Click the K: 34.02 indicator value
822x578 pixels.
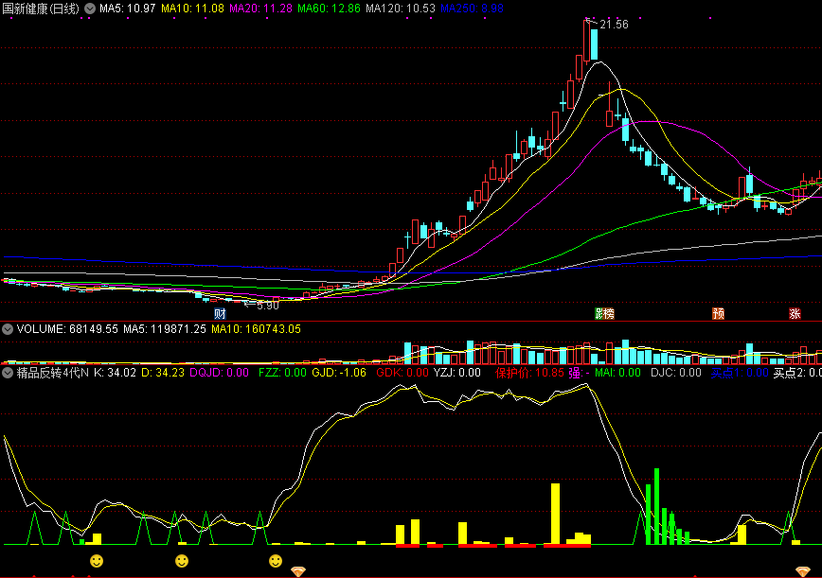115,373
